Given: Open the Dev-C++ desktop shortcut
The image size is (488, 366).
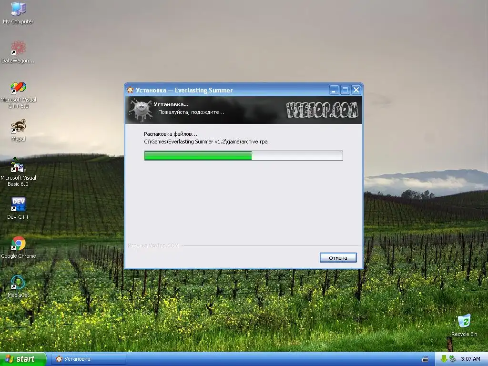Looking at the screenshot, I should (x=19, y=208).
